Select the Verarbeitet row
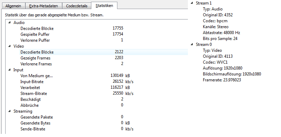Viewport: 281px width, 137px height. (x=104, y=88)
